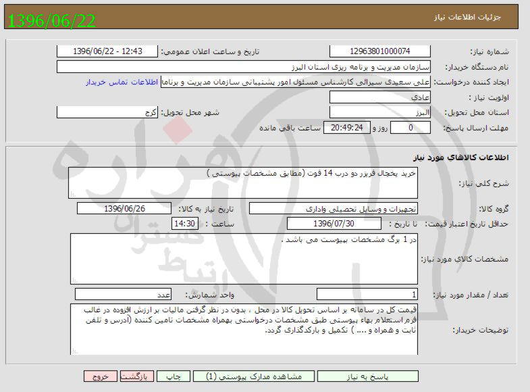Click the شرح کلی نیاز text area

pos(243,182)
